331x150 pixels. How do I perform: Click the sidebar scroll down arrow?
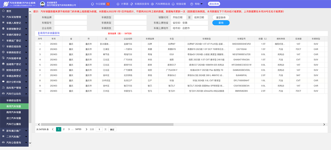pos(30,143)
